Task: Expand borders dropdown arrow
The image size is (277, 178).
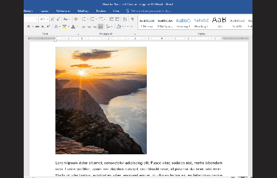Action: point(132,27)
